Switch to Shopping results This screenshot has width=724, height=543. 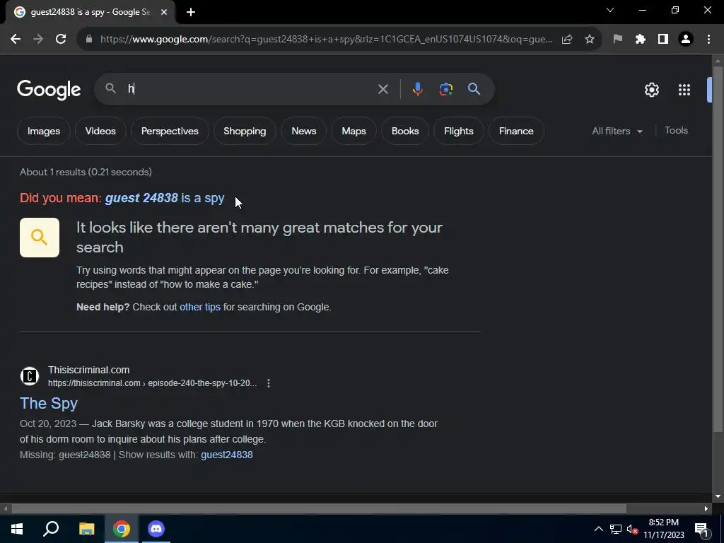(x=245, y=131)
